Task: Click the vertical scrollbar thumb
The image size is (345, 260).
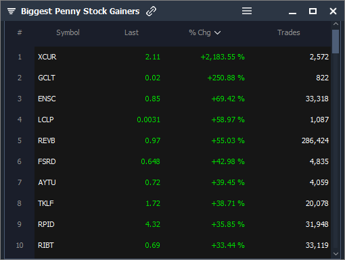Action: (x=336, y=41)
